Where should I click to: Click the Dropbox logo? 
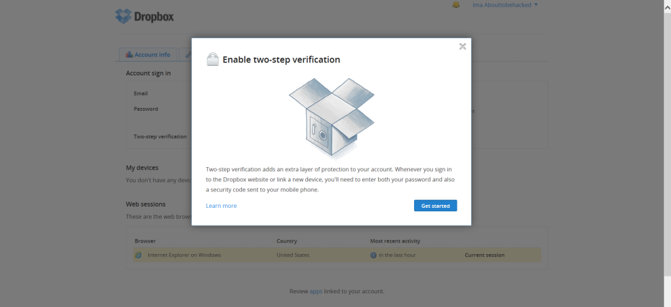click(x=144, y=16)
